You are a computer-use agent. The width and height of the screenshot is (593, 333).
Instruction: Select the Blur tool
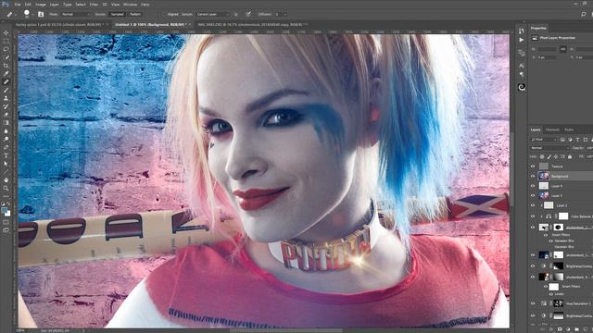click(x=6, y=131)
